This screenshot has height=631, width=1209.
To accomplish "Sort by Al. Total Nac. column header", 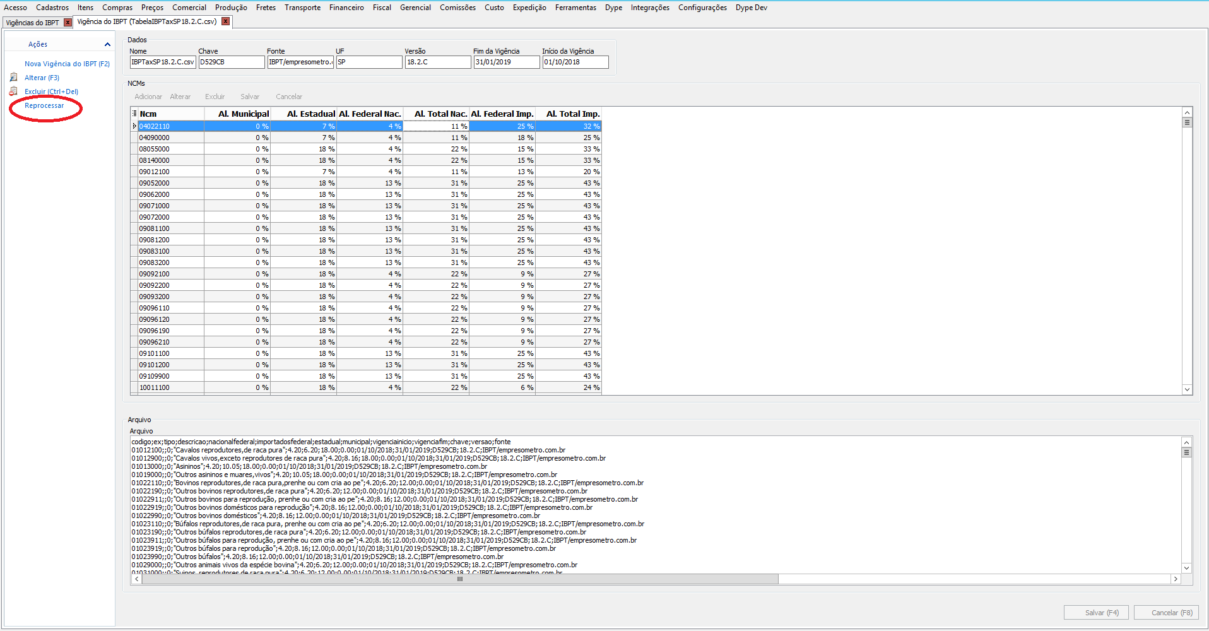I will (436, 114).
